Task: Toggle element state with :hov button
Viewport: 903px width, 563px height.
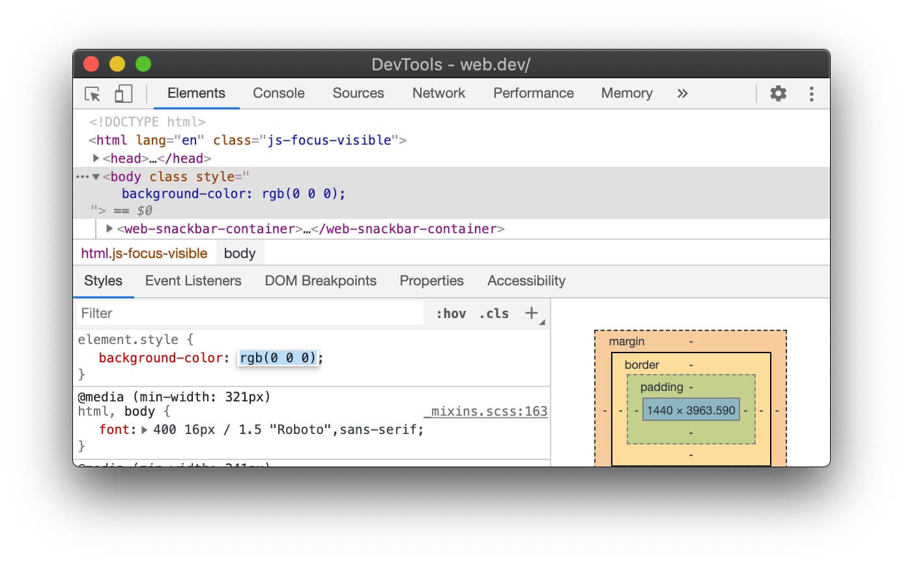Action: [452, 313]
